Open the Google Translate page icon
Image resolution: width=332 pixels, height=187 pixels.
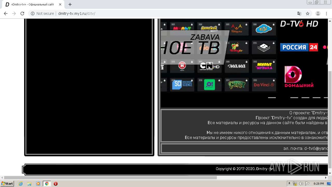pyautogui.click(x=299, y=14)
